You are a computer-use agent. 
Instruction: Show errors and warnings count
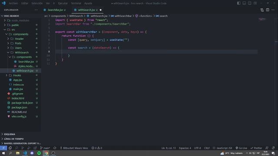point(97,148)
